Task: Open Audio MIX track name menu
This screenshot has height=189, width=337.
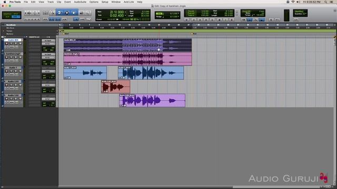Action: (13, 40)
